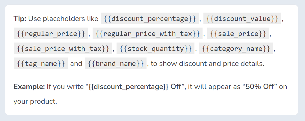
Task: Select the {{brand_name}} placeholder chip
Action: click(x=115, y=63)
